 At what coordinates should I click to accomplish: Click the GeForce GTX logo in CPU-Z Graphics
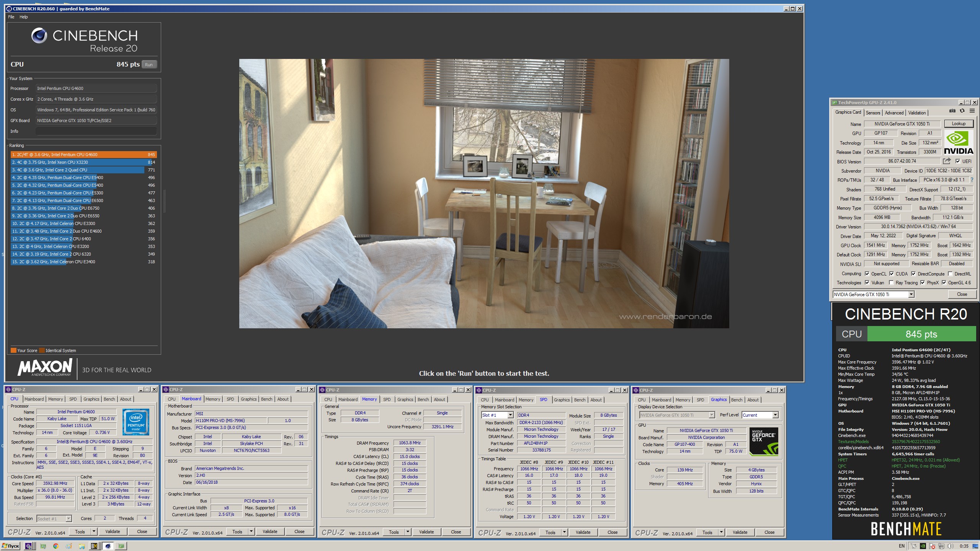[764, 442]
